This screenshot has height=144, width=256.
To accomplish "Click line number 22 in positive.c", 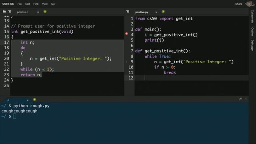I will coord(6,69).
